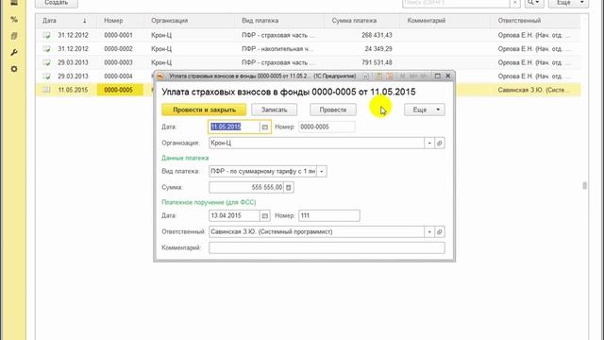Screen dimensions: 604x340
Task: Open the magnifier search options dropdown
Action: point(533,3)
